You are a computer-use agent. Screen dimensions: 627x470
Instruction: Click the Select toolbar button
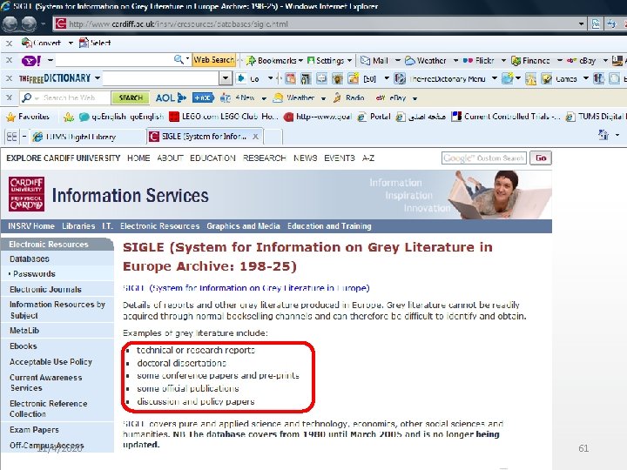pyautogui.click(x=95, y=43)
